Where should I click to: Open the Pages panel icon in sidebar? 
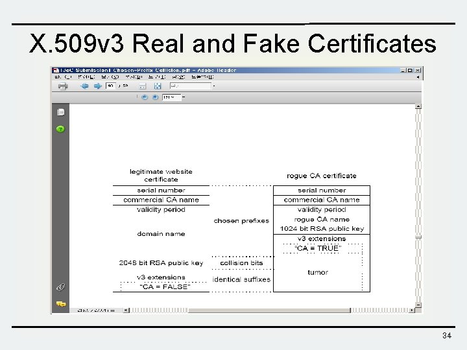pos(60,112)
